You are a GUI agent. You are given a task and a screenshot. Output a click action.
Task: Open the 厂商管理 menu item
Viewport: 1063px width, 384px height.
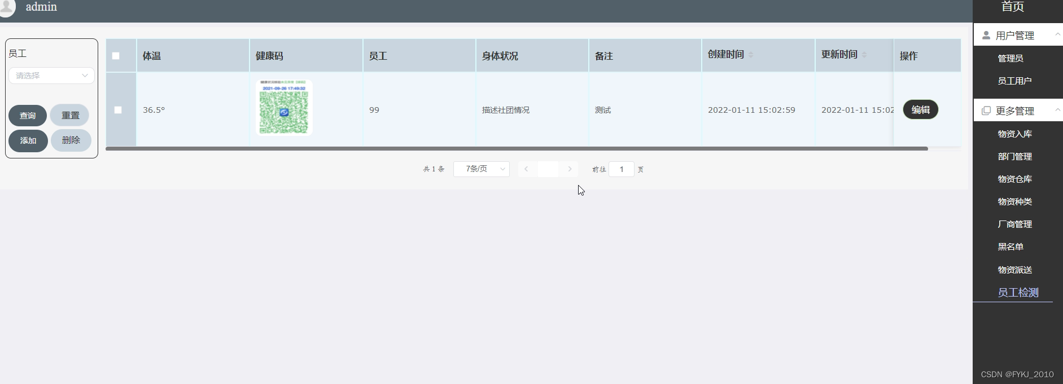pyautogui.click(x=1014, y=224)
